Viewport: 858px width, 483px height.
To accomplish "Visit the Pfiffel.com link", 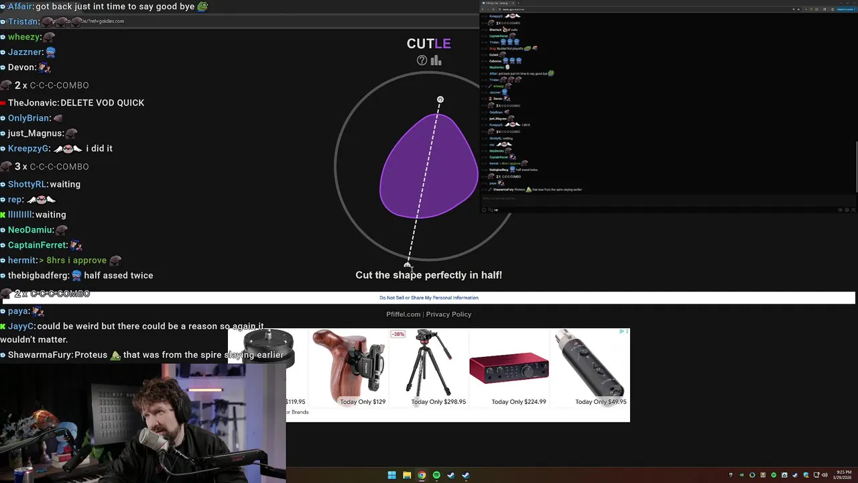I will [x=403, y=314].
